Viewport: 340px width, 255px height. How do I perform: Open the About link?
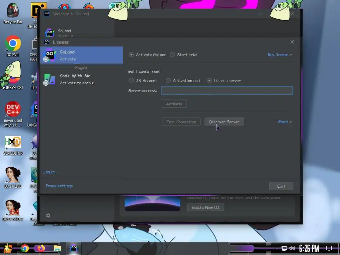point(285,122)
